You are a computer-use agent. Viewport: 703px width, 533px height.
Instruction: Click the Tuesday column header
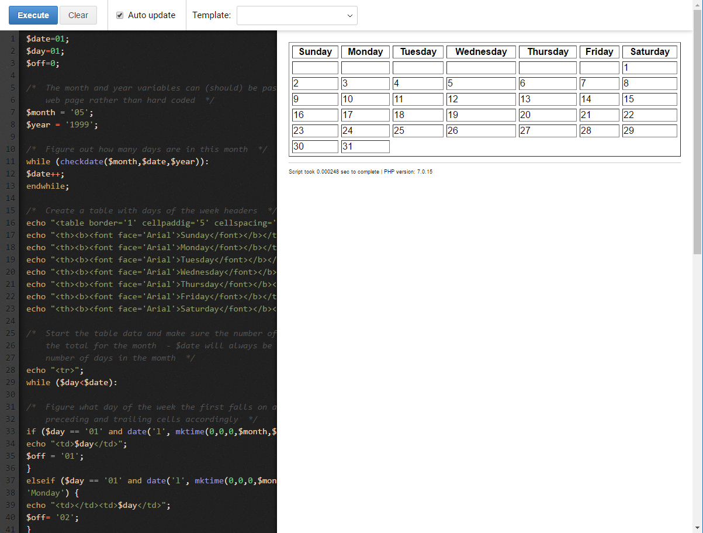point(418,52)
